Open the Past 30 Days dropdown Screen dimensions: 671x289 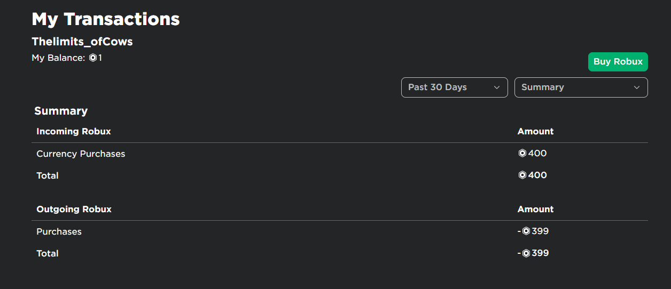click(455, 87)
